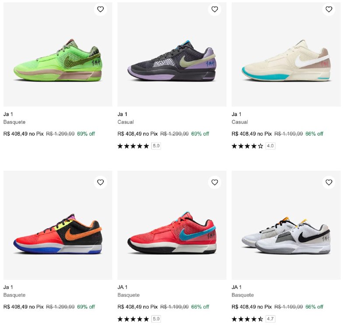Image resolution: width=350 pixels, height=327 pixels.
Task: Toggle the heart on the red JA 1 with teal swoosh
Action: pos(214,183)
